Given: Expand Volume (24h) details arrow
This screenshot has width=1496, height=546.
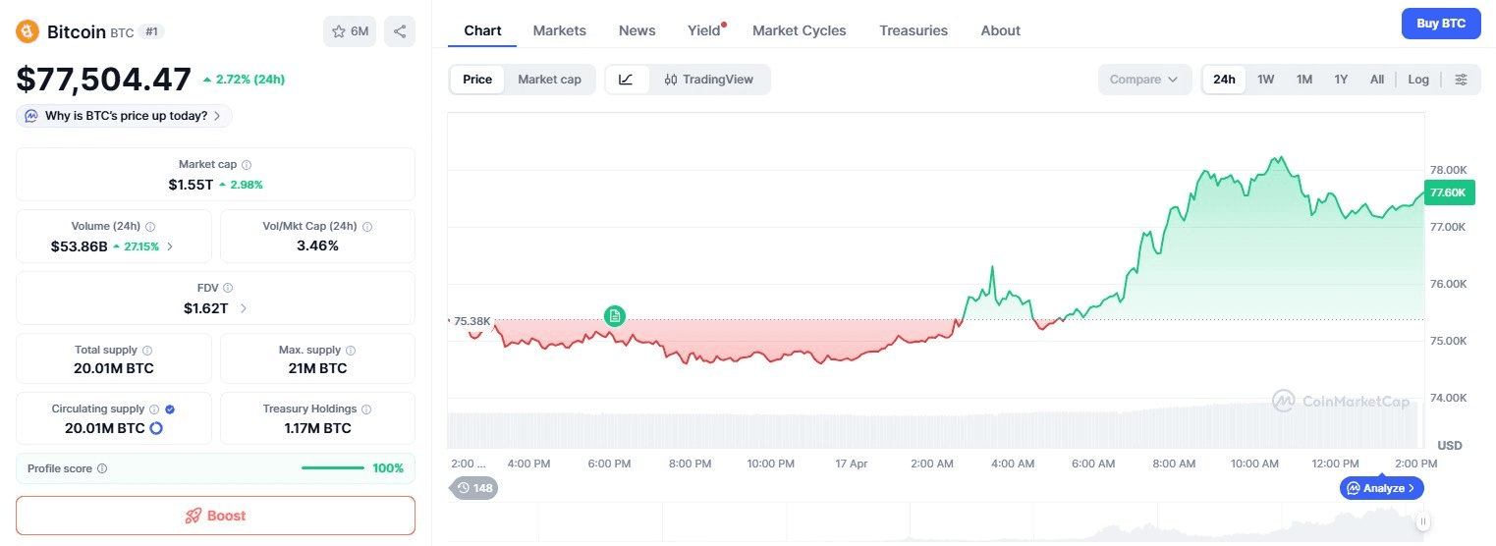Looking at the screenshot, I should click(170, 246).
